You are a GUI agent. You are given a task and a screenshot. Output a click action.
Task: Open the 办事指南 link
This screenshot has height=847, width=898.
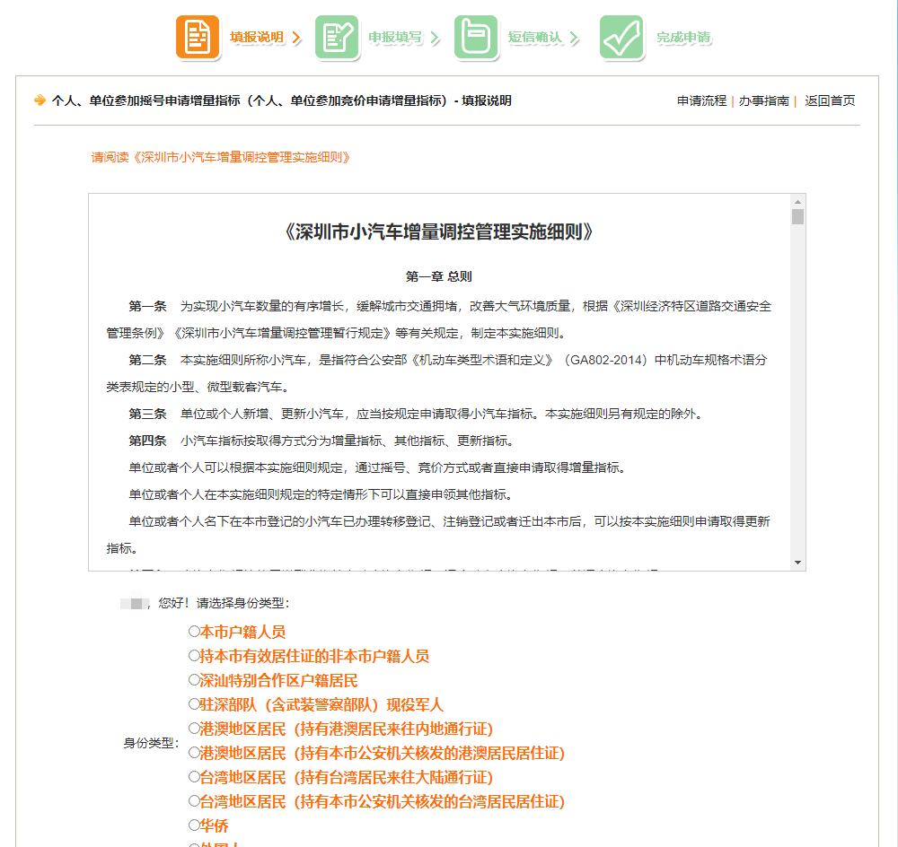[763, 100]
